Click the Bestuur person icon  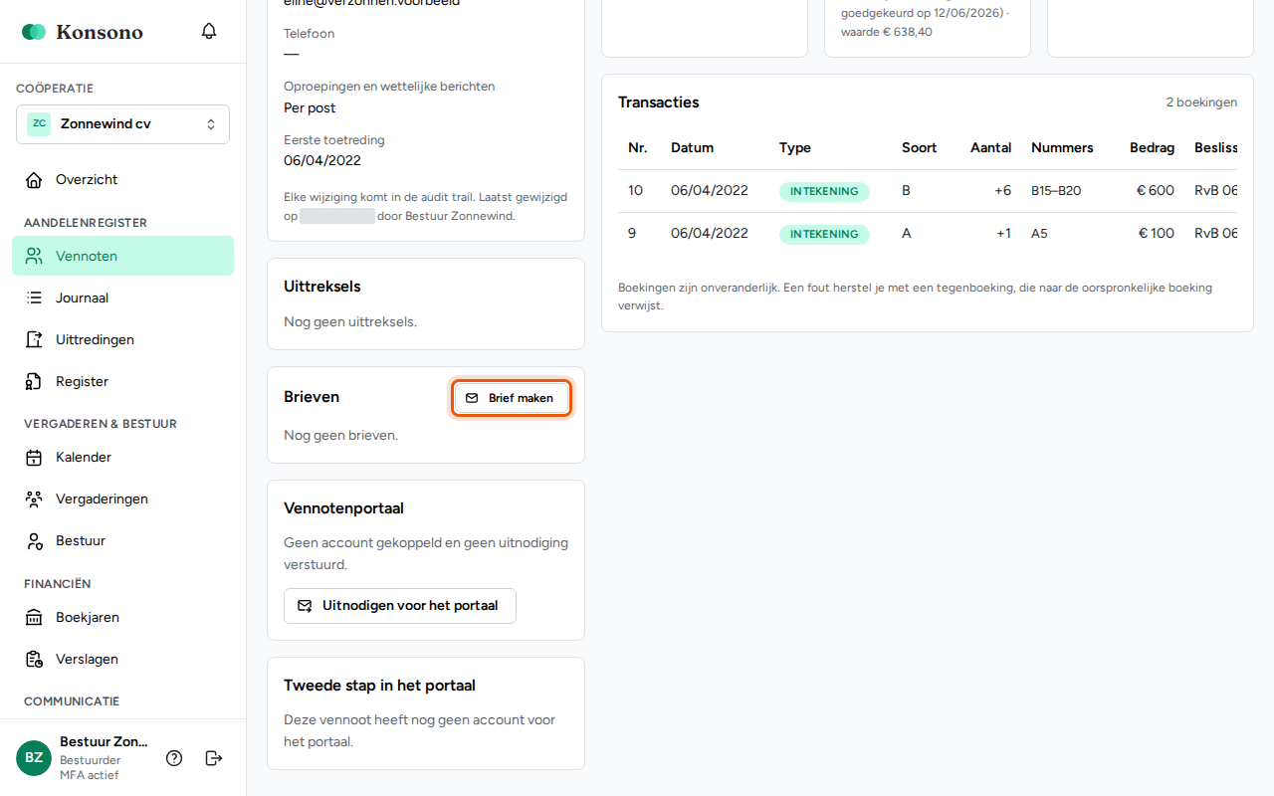34,541
